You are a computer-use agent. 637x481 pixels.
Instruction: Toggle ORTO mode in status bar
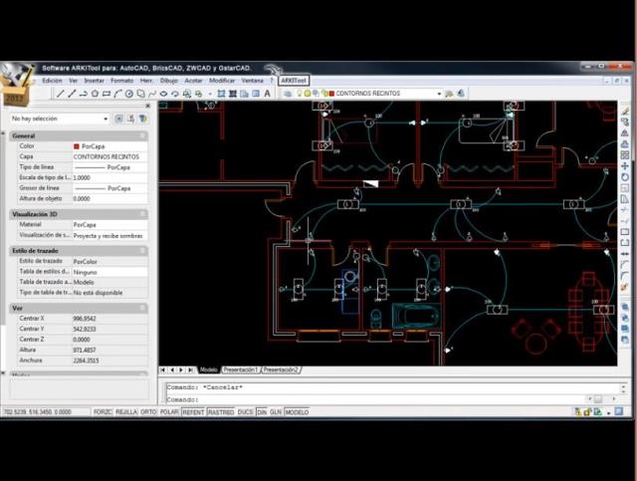click(148, 412)
